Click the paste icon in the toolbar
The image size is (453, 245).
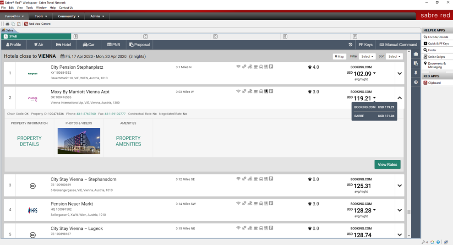[x=19, y=24]
